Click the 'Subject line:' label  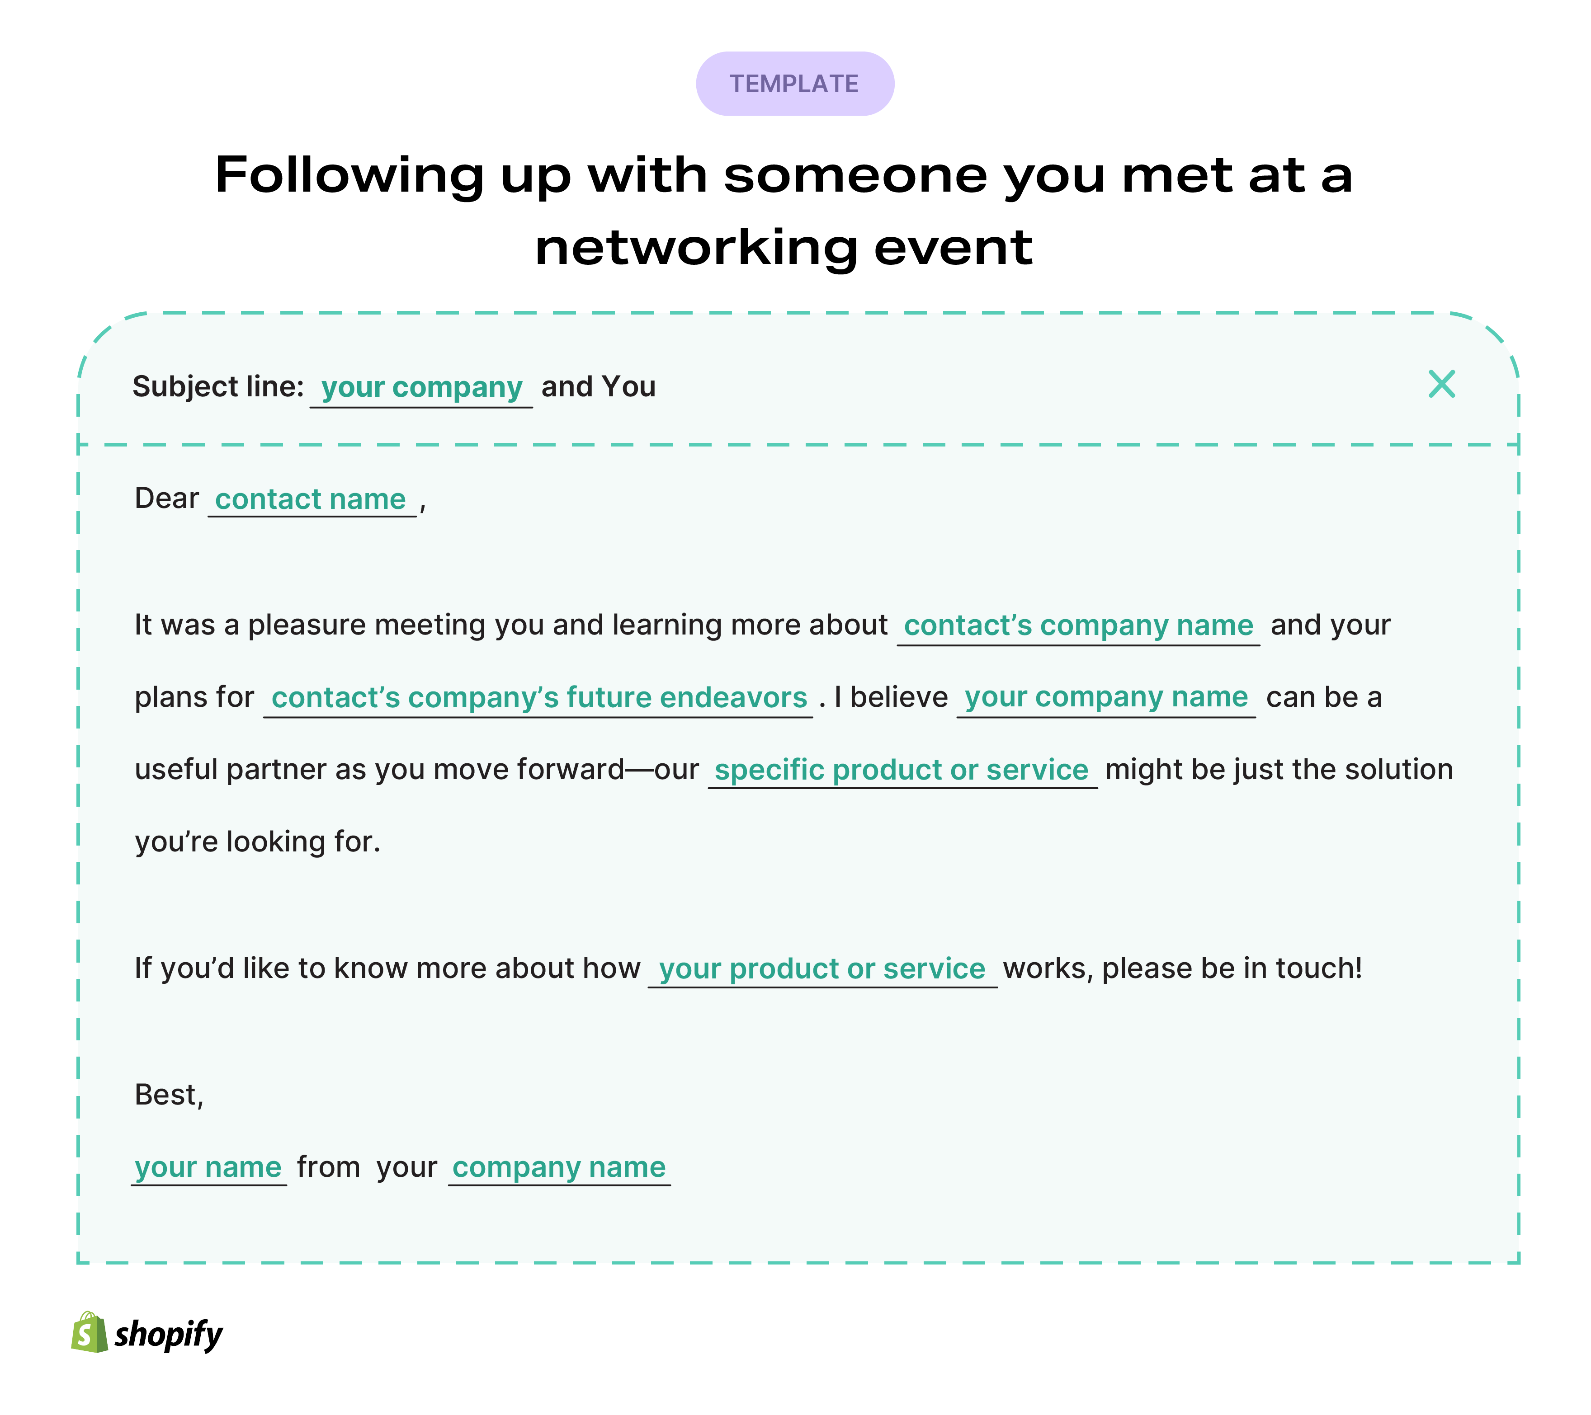218,386
